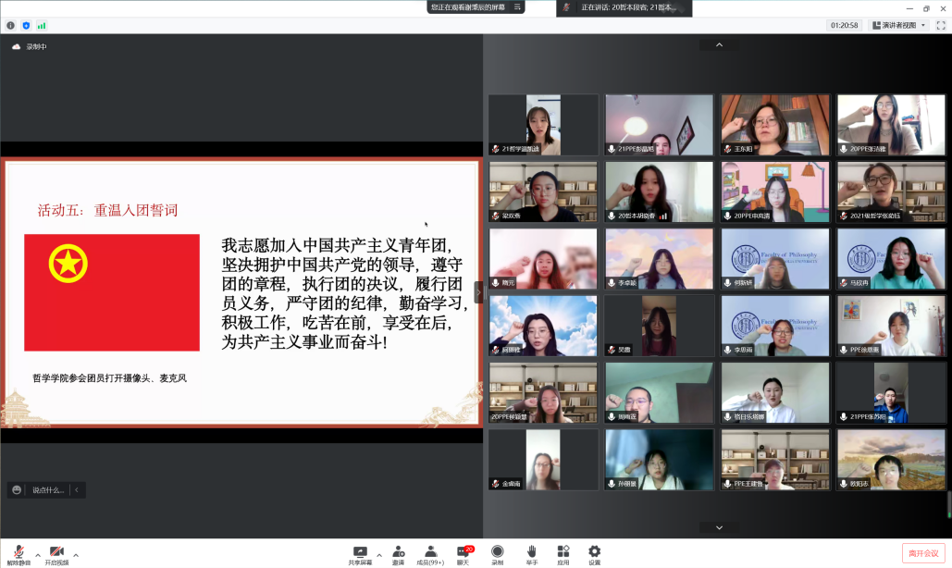952x568 pixels.
Task: Open the Chat (聊天) panel
Action: pyautogui.click(x=464, y=552)
